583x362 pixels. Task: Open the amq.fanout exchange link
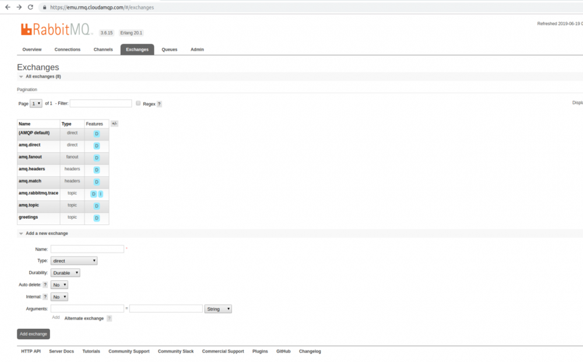[x=29, y=157]
